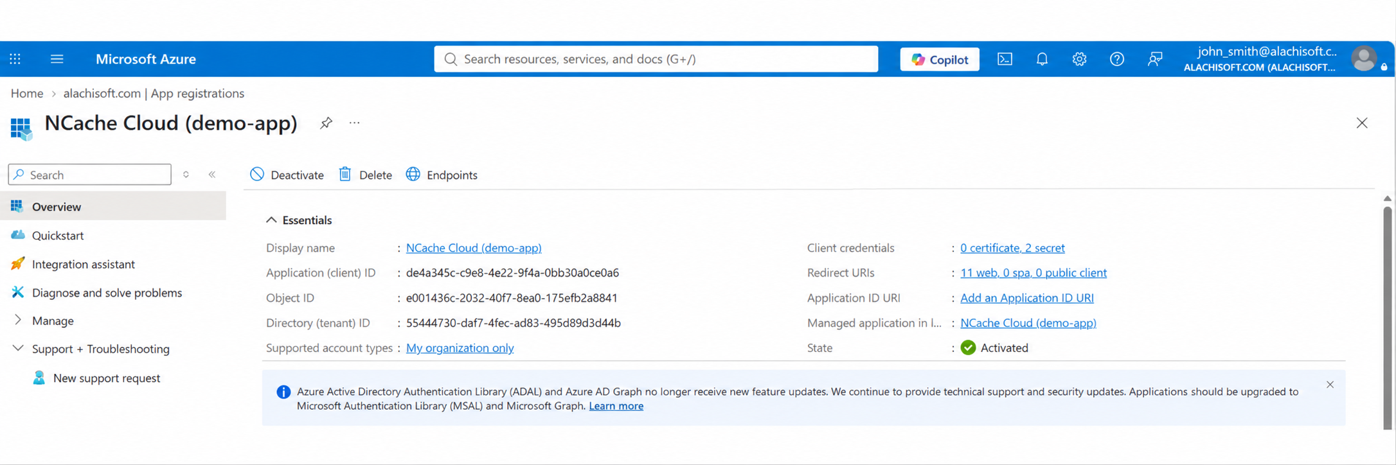The width and height of the screenshot is (1396, 465).
Task: Open the Azure apps grid launcher
Action: [15, 59]
